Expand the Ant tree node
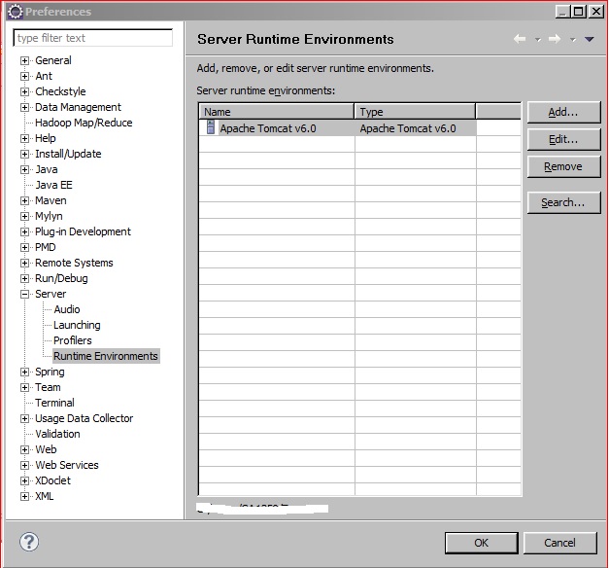The height and width of the screenshot is (568, 609). [25, 76]
